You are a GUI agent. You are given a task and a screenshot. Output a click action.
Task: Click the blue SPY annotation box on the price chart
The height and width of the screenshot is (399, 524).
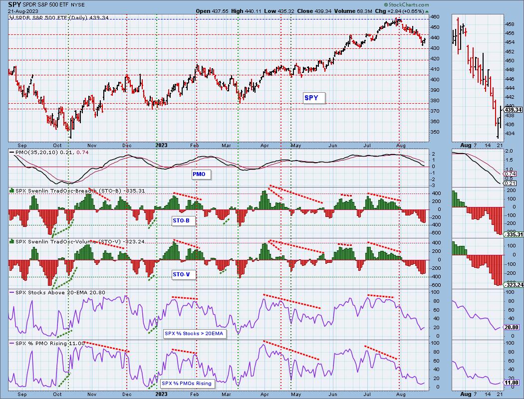tap(314, 98)
